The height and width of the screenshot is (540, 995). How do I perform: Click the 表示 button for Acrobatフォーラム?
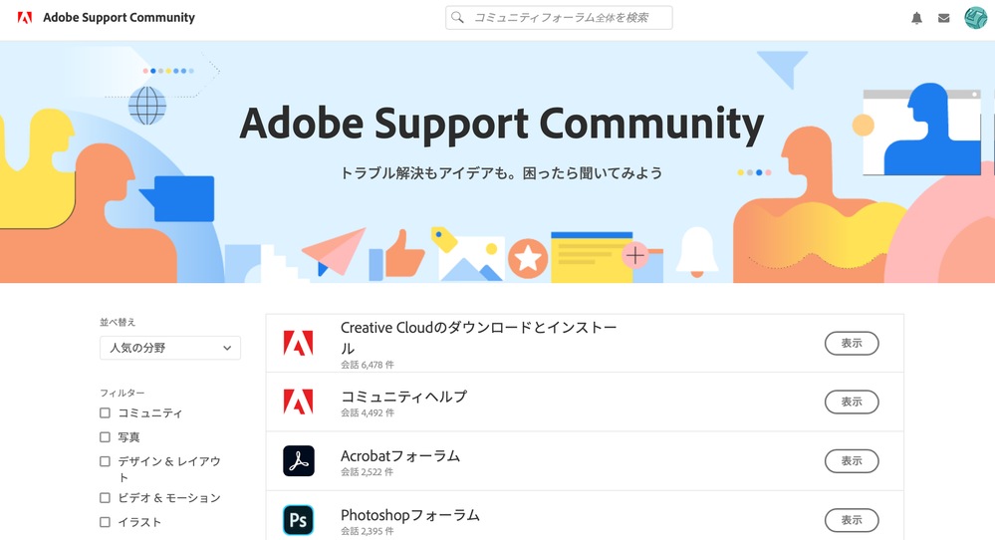(852, 460)
